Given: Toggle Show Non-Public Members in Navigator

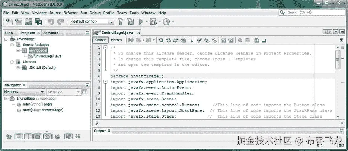Looking at the screenshot, I should click(38, 136).
